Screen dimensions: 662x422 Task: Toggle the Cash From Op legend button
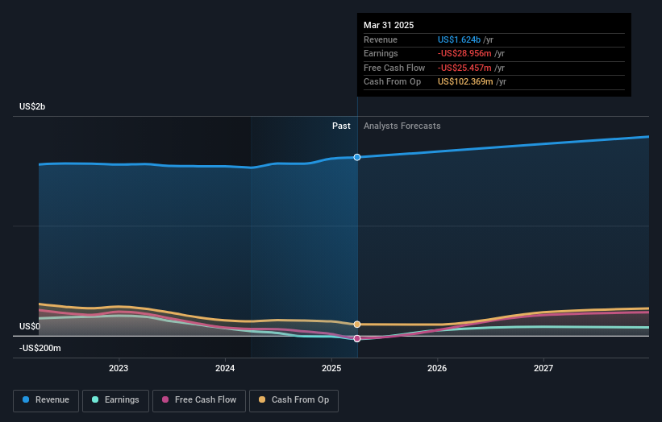coord(294,400)
